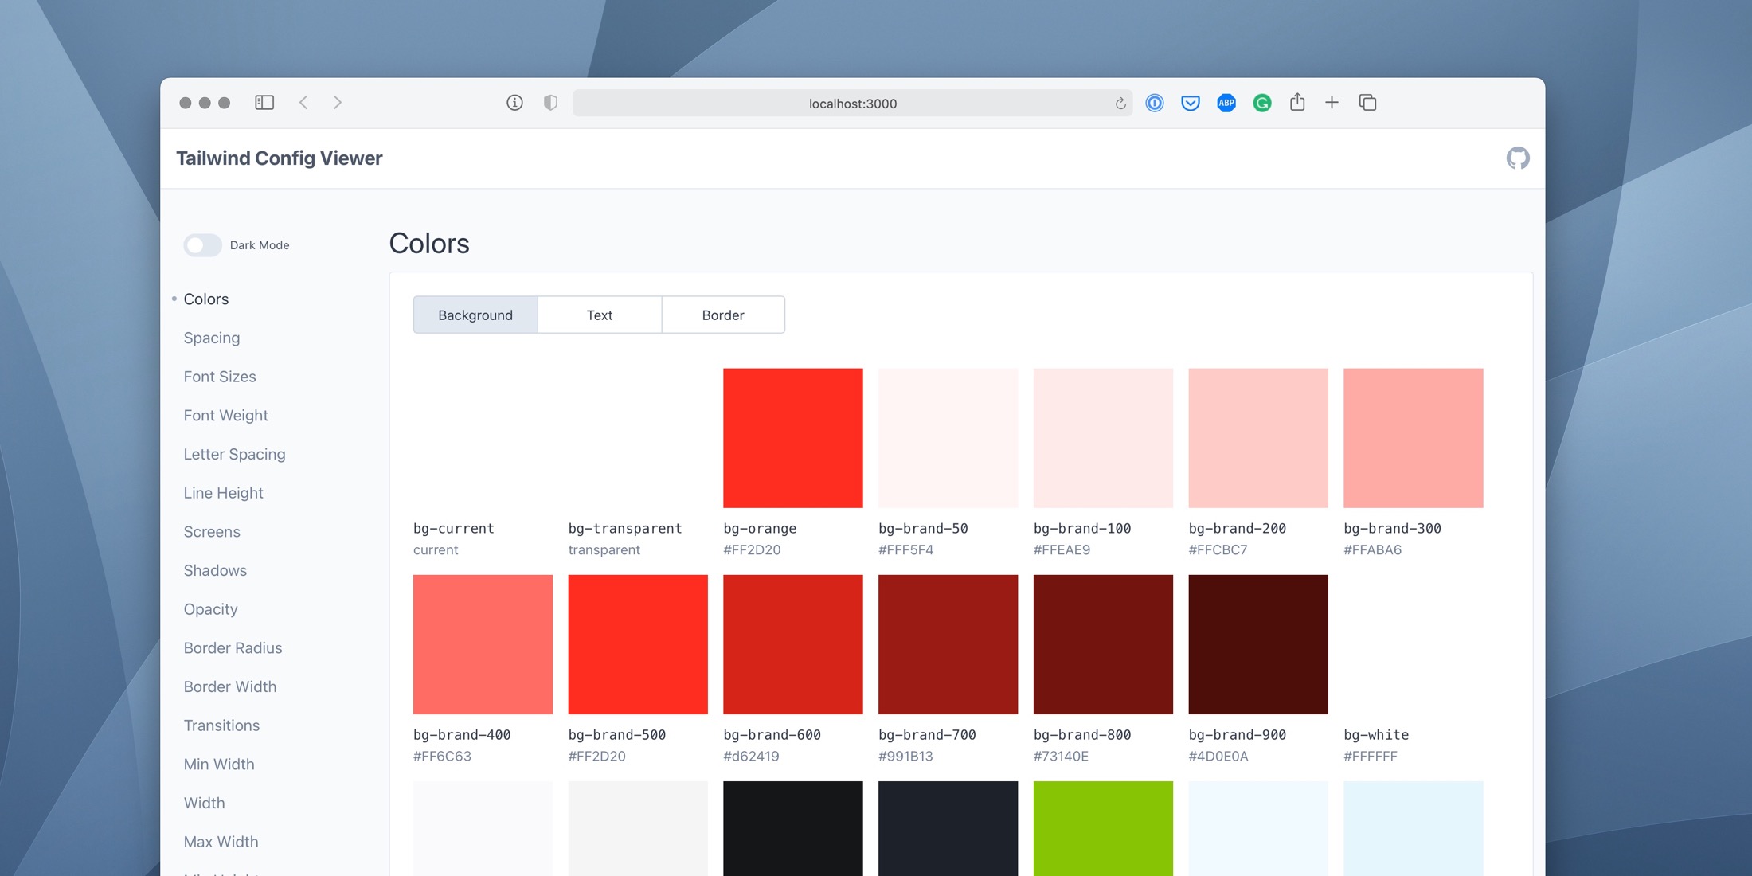The height and width of the screenshot is (876, 1752).
Task: Click the Grammarly extension icon
Action: click(1261, 103)
